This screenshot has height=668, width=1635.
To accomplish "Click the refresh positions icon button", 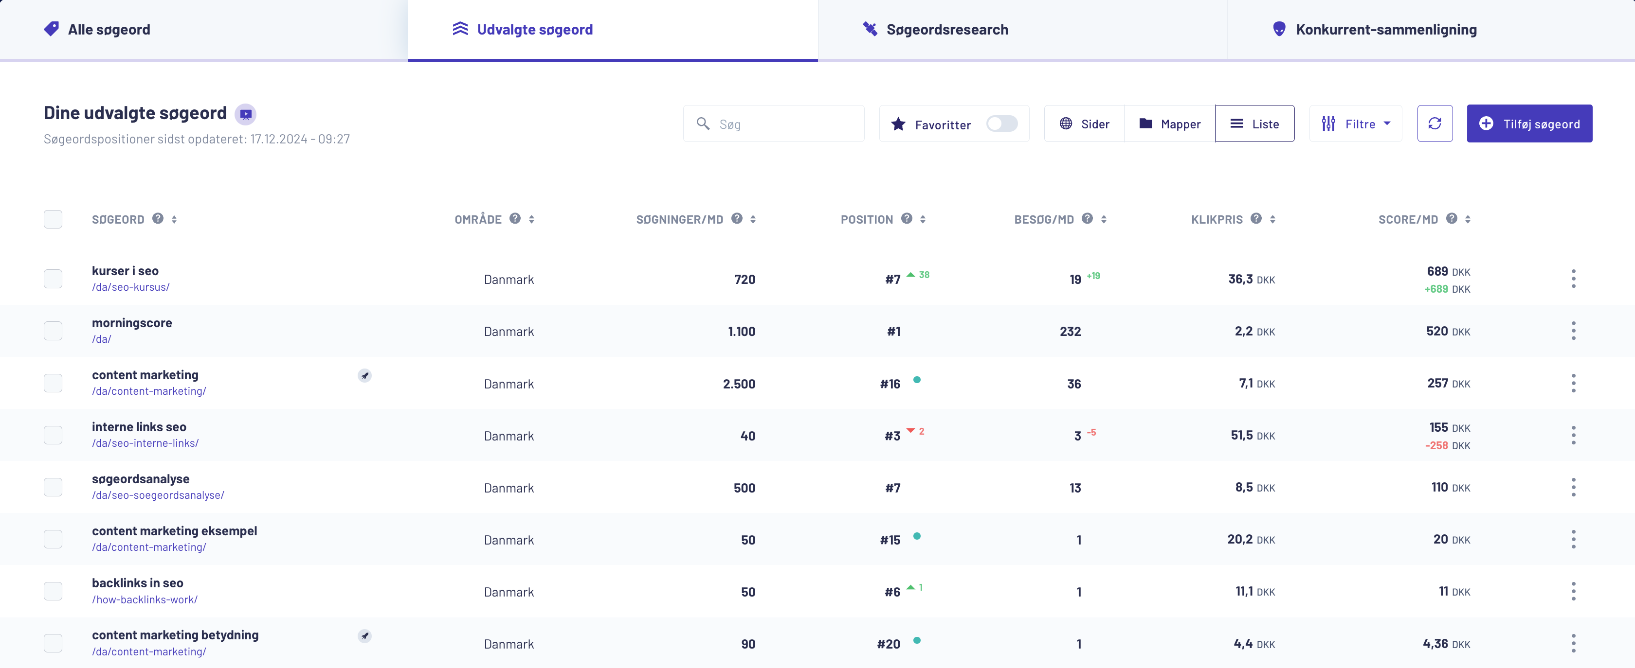I will click(1435, 123).
